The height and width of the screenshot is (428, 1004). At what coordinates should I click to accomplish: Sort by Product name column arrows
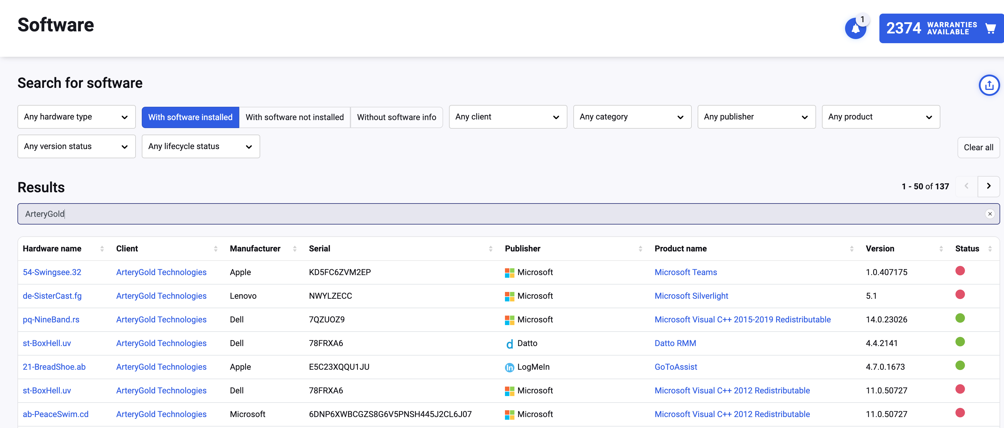852,249
